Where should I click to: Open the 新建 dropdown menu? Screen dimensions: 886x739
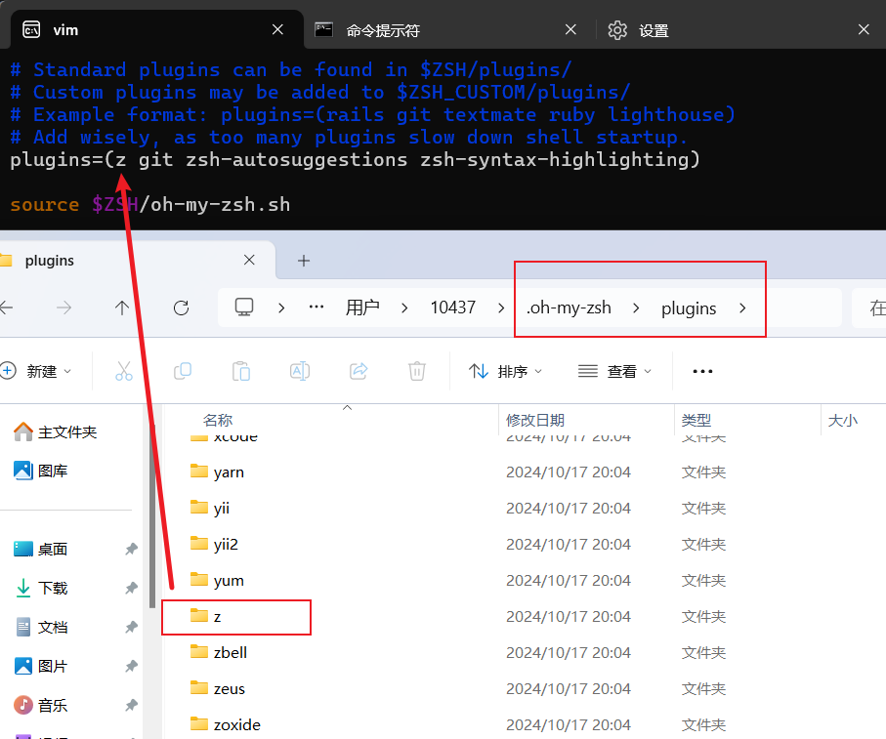pyautogui.click(x=36, y=371)
